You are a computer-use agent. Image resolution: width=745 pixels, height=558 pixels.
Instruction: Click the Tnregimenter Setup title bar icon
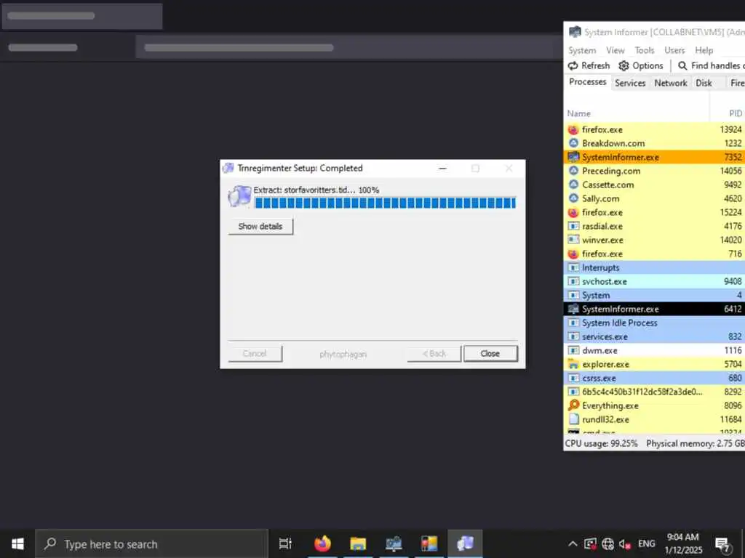click(228, 168)
